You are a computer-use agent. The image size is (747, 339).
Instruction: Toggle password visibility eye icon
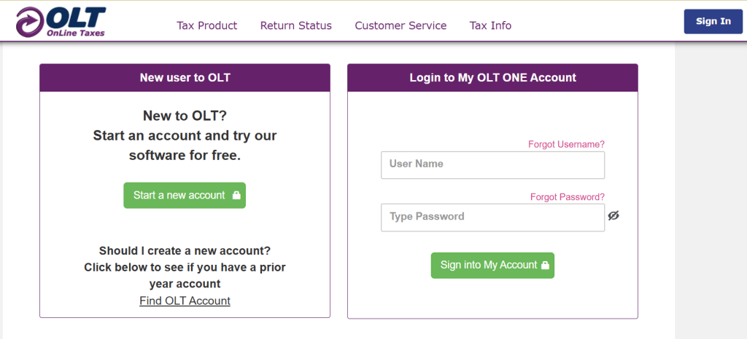614,215
